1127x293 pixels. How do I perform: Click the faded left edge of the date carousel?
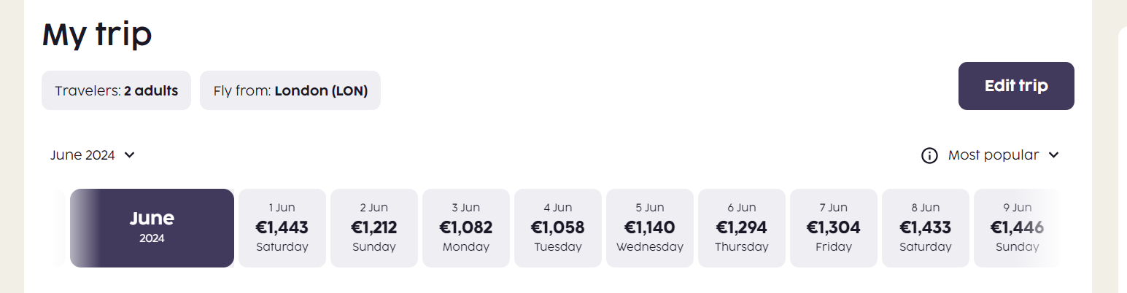(x=61, y=228)
